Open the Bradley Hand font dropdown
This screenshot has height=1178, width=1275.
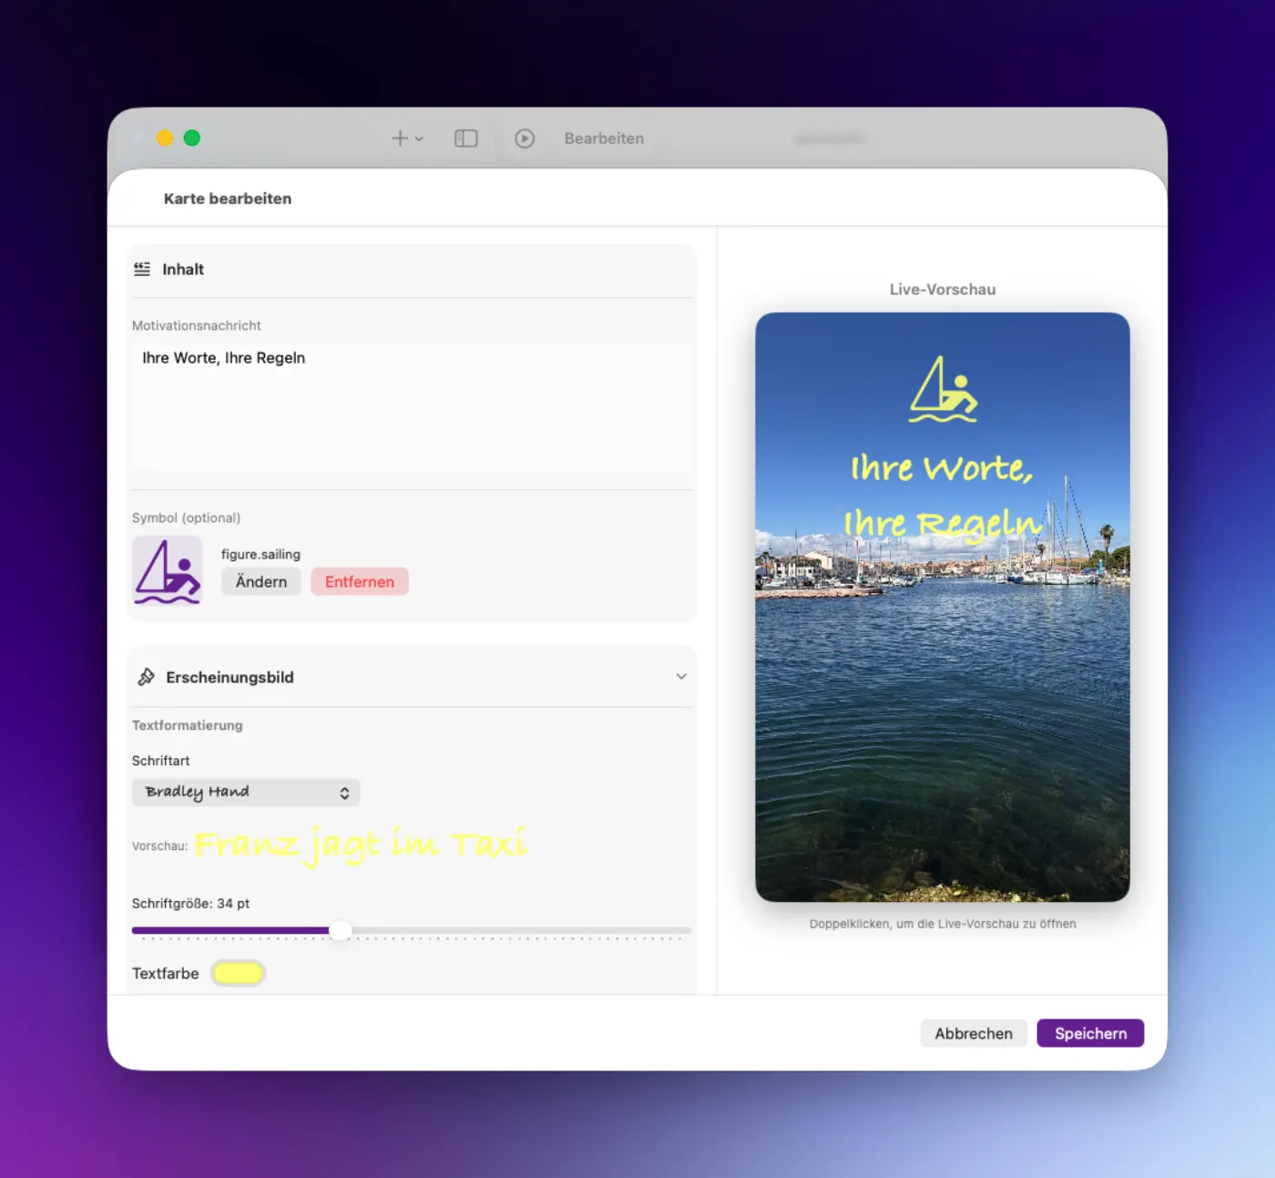pos(246,792)
